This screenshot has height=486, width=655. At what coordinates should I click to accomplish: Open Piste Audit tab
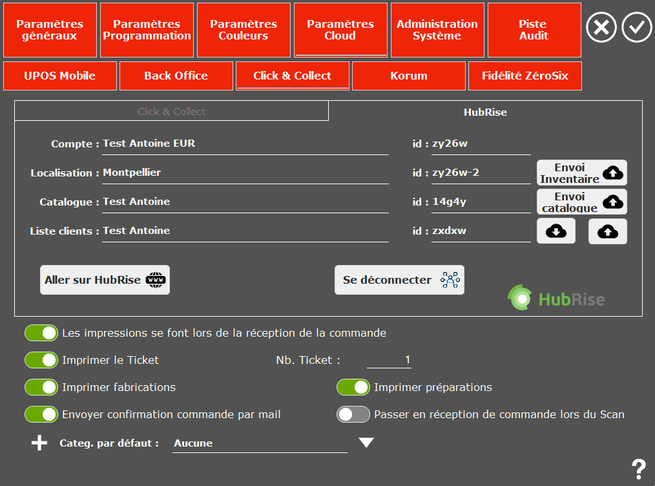[x=535, y=30]
